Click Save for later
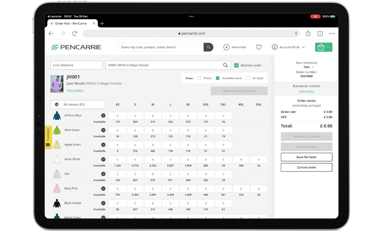 (306, 157)
